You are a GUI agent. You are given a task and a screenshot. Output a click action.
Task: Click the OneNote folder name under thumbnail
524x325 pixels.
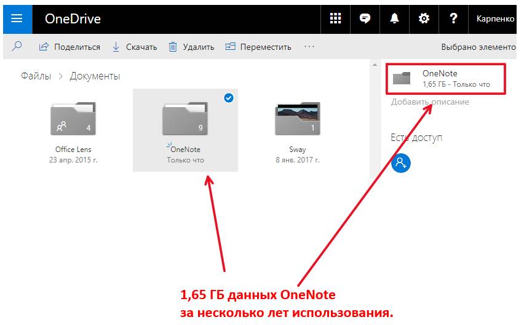[185, 150]
